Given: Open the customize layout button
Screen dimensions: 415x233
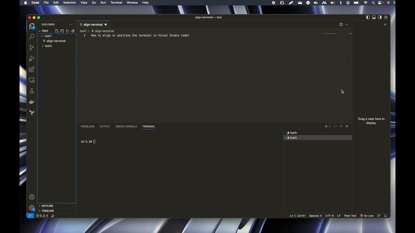Looking at the screenshot, I should click(386, 17).
